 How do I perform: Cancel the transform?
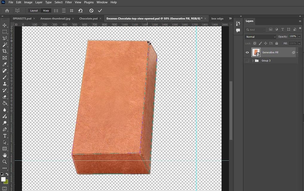coord(91,11)
